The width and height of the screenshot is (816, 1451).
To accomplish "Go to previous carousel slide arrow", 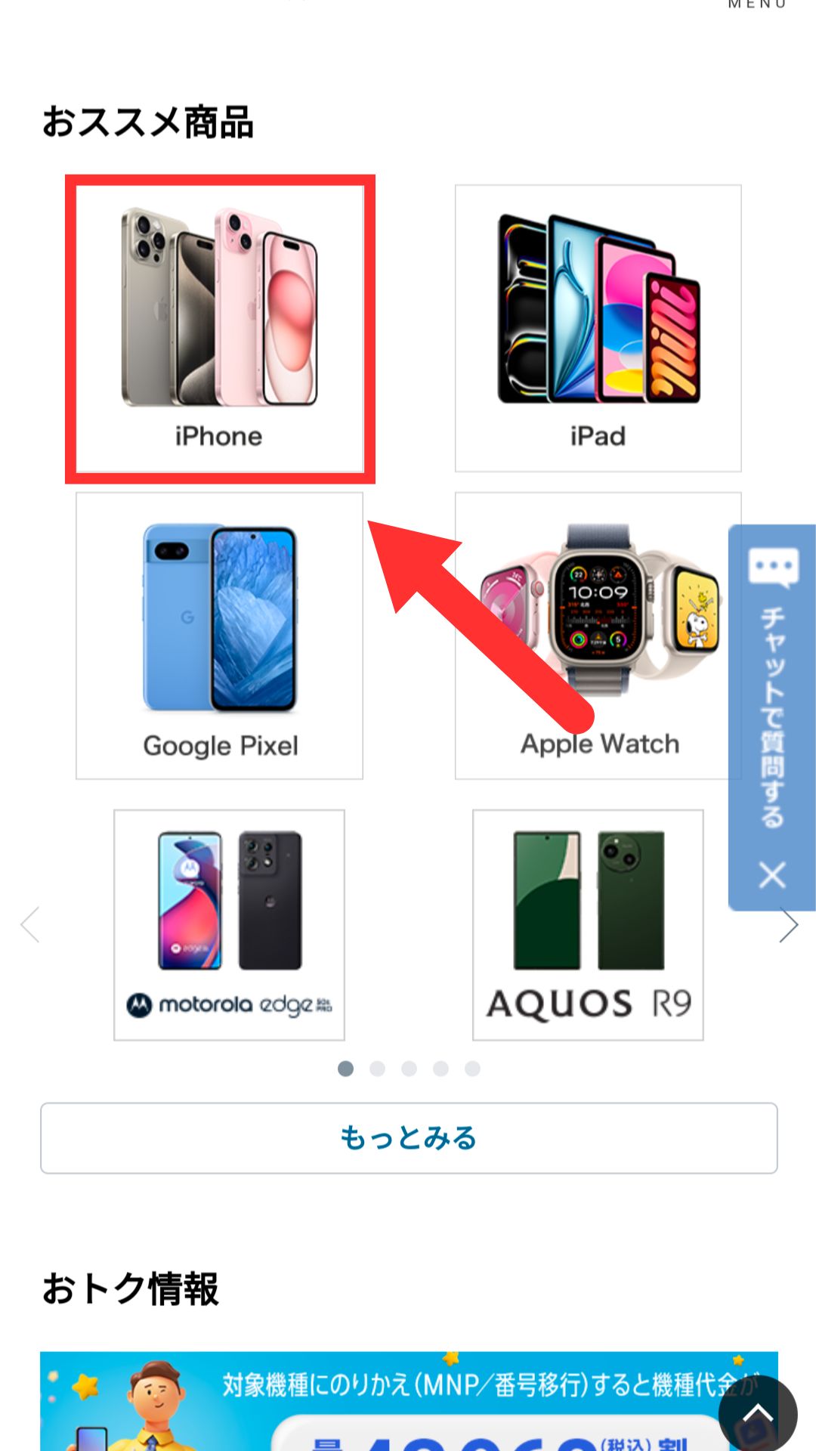I will click(x=30, y=924).
